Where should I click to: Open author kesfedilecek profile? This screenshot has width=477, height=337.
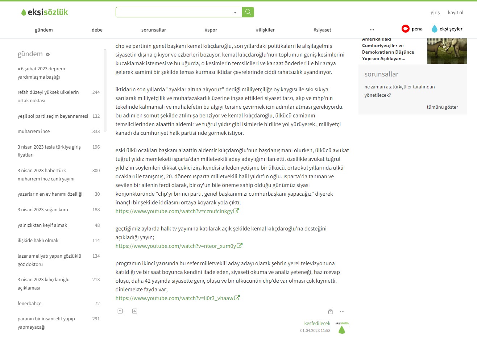point(318,323)
